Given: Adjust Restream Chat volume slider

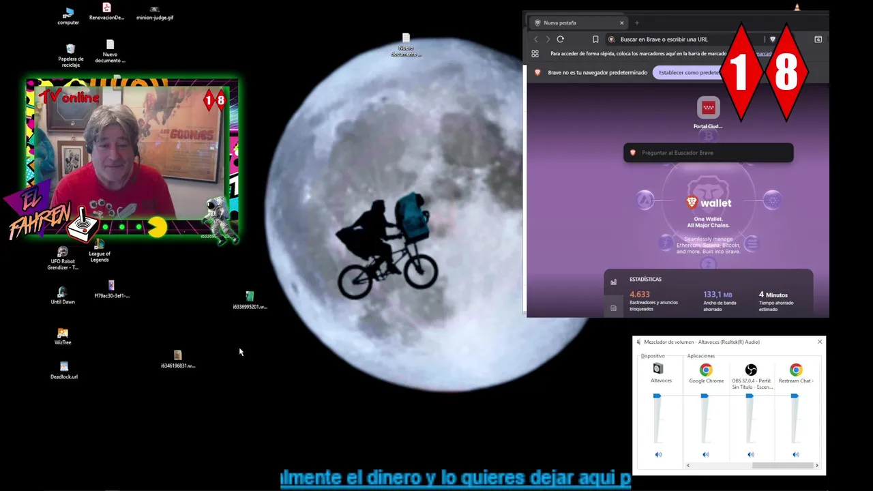Looking at the screenshot, I should point(795,396).
